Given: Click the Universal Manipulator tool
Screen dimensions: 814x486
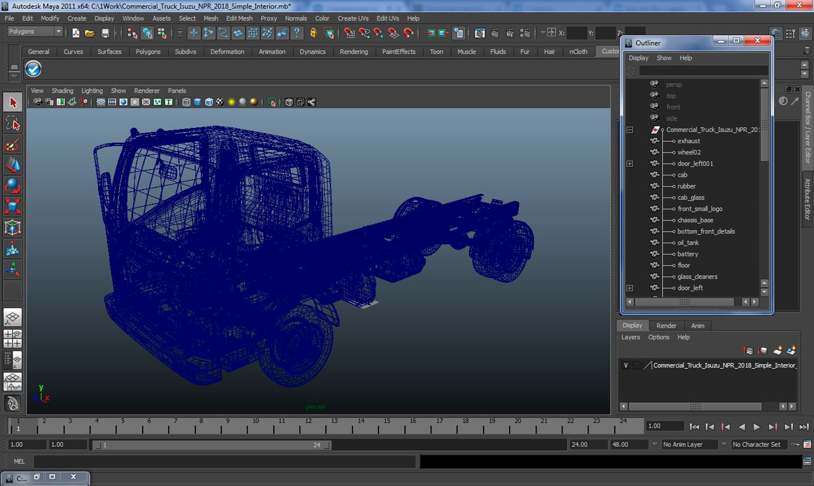Looking at the screenshot, I should pos(13,227).
